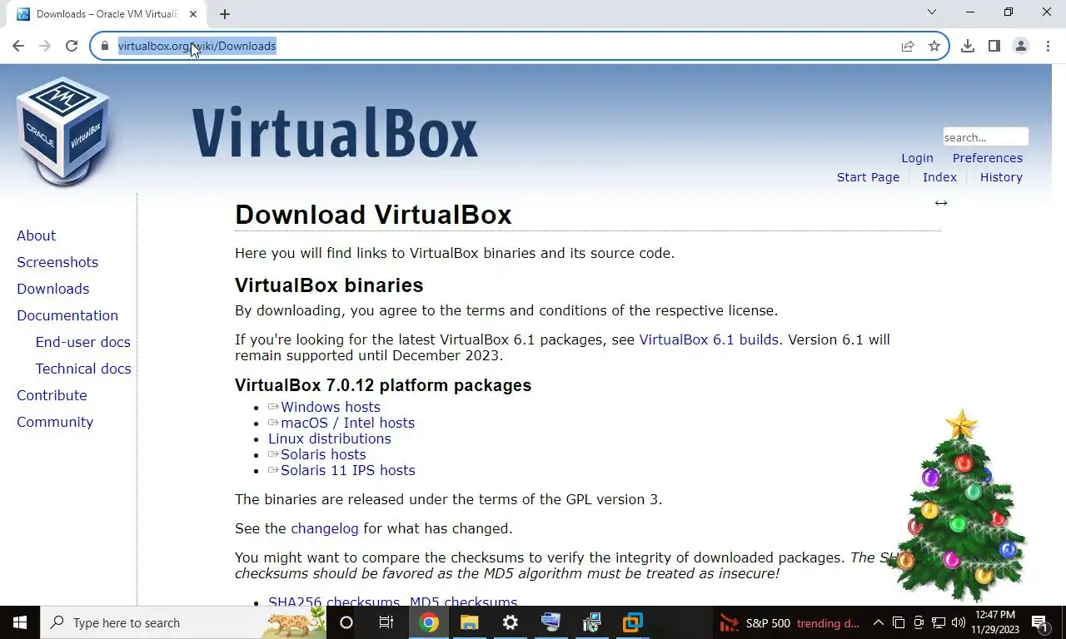Click the site search field
The height and width of the screenshot is (639, 1066).
tap(985, 137)
